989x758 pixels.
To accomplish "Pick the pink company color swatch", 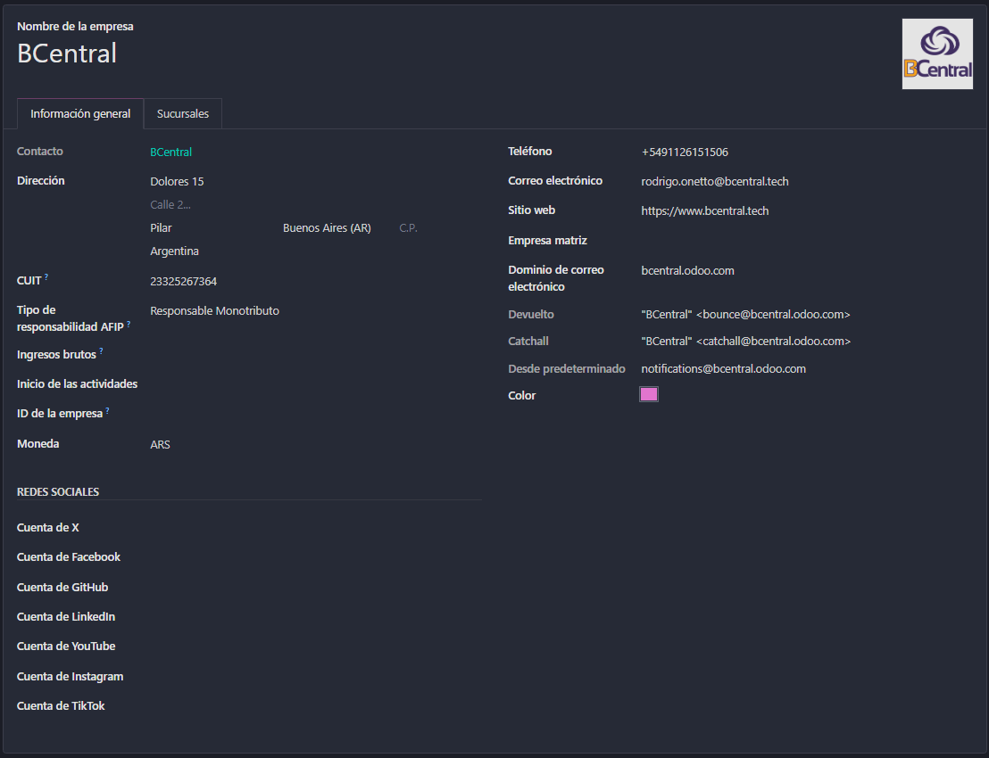I will coord(649,394).
